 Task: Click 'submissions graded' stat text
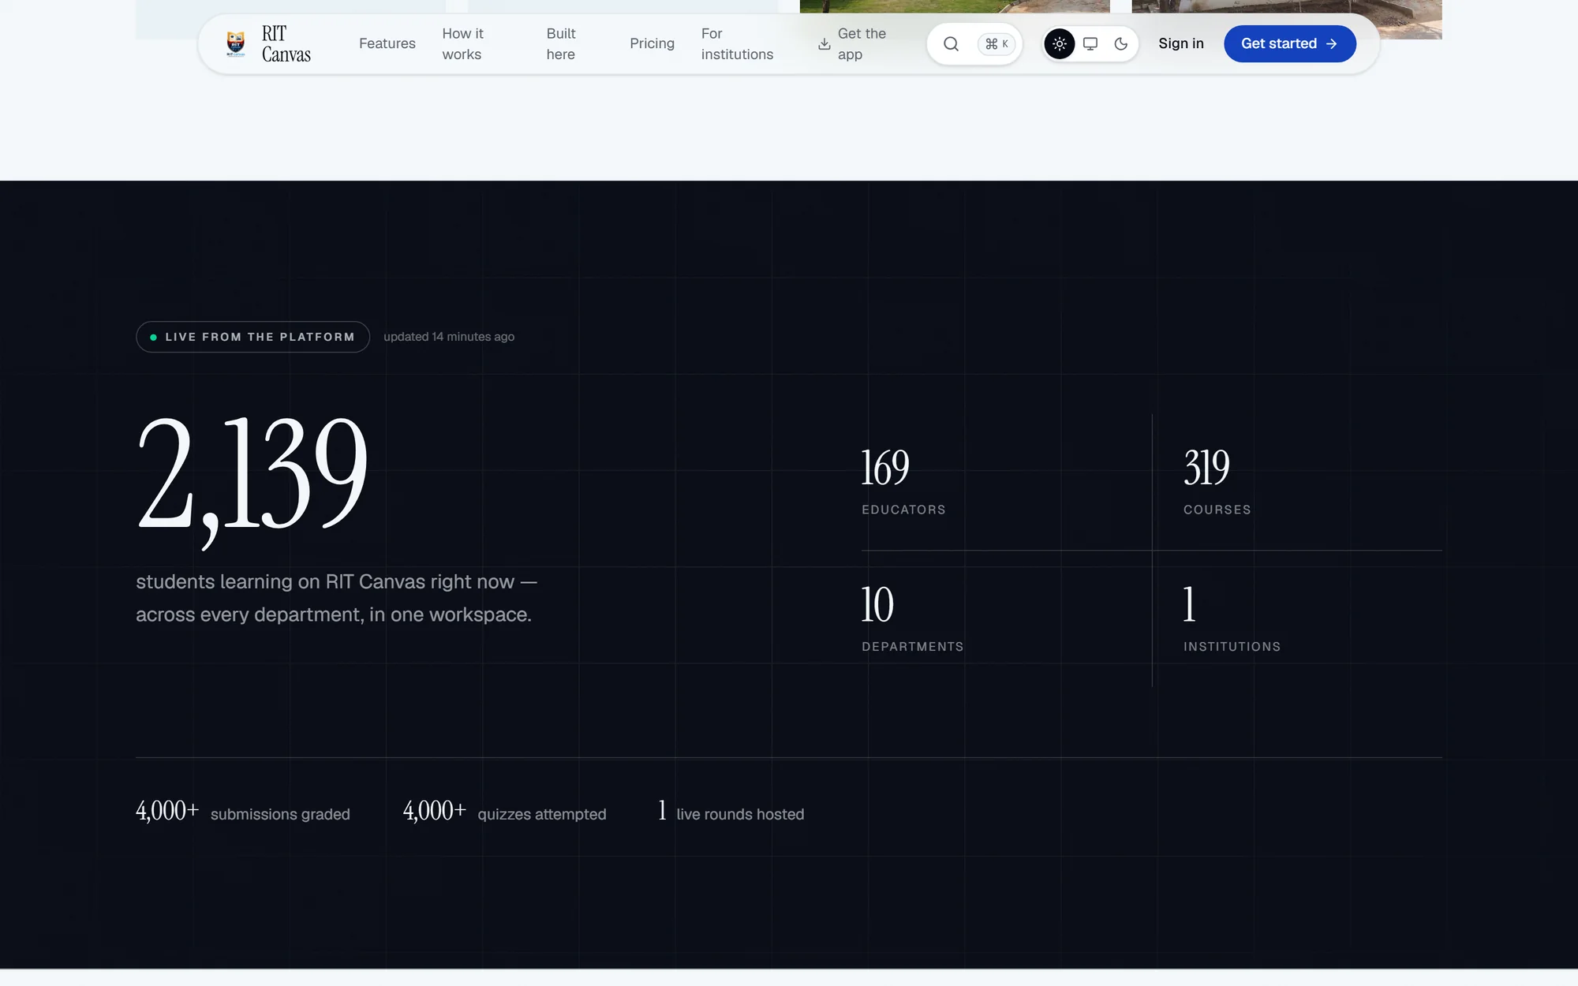[280, 814]
